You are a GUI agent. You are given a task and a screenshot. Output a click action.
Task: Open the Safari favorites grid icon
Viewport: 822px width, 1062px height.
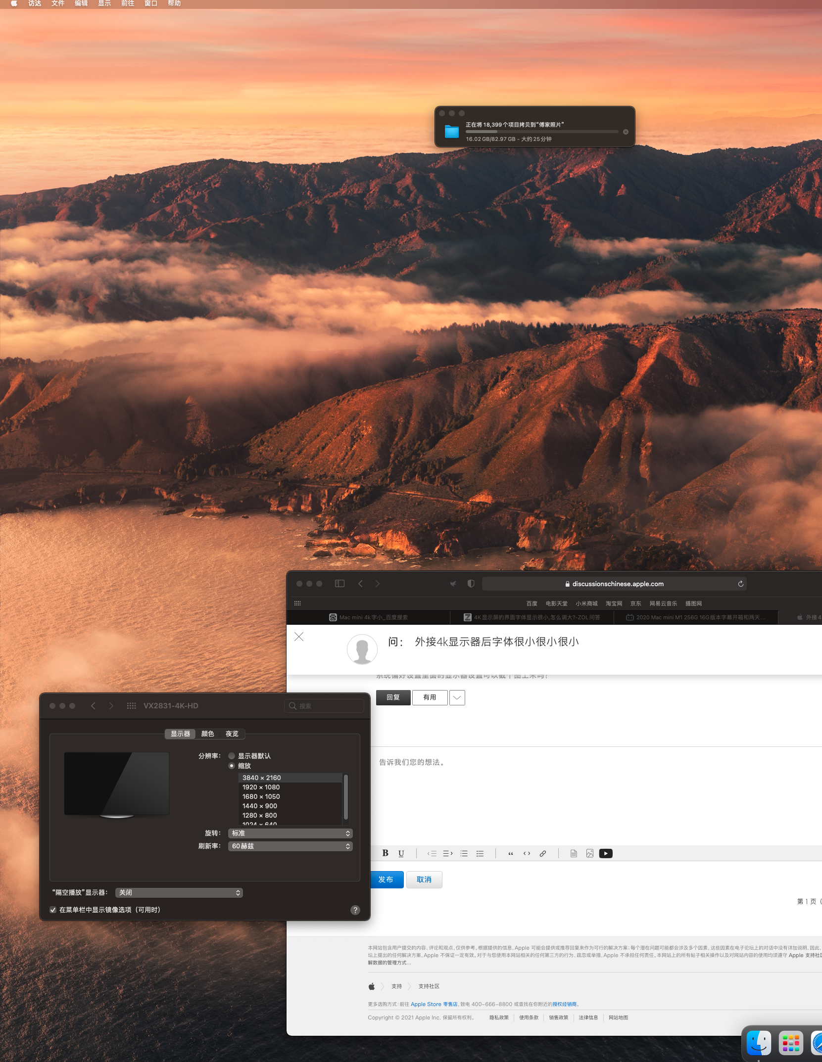[x=297, y=603]
